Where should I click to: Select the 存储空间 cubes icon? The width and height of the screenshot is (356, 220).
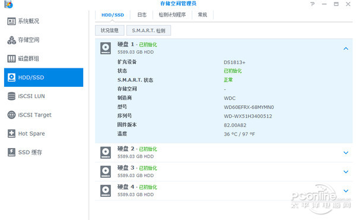point(11,40)
